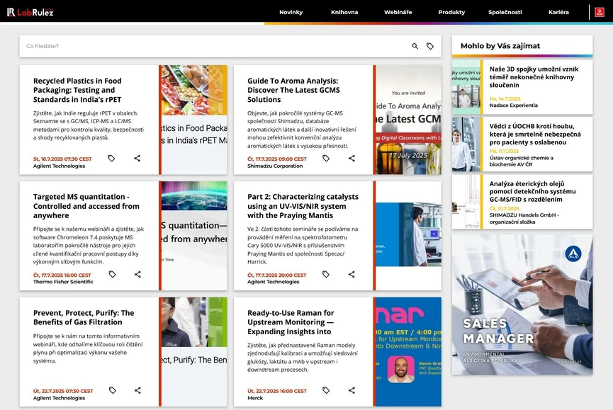
Task: Click into the 'Co hledáte?' search field
Action: point(213,47)
